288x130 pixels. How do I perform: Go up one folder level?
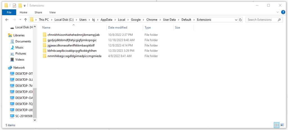(x=26, y=20)
